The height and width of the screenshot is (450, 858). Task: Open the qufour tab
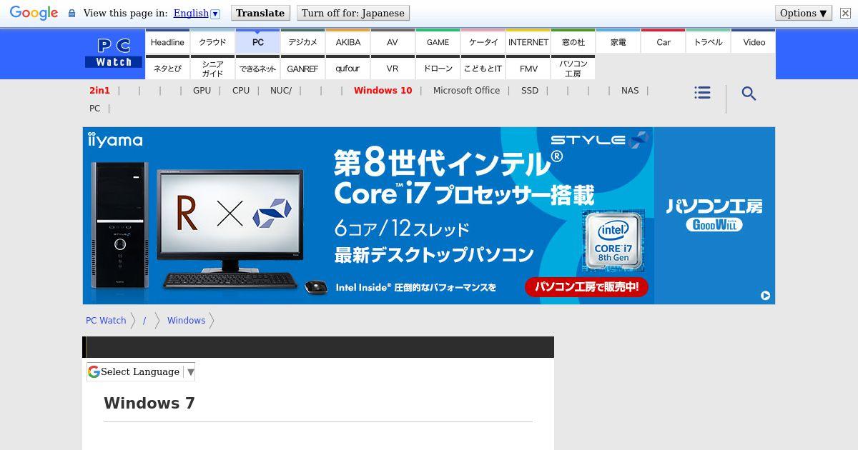(347, 68)
